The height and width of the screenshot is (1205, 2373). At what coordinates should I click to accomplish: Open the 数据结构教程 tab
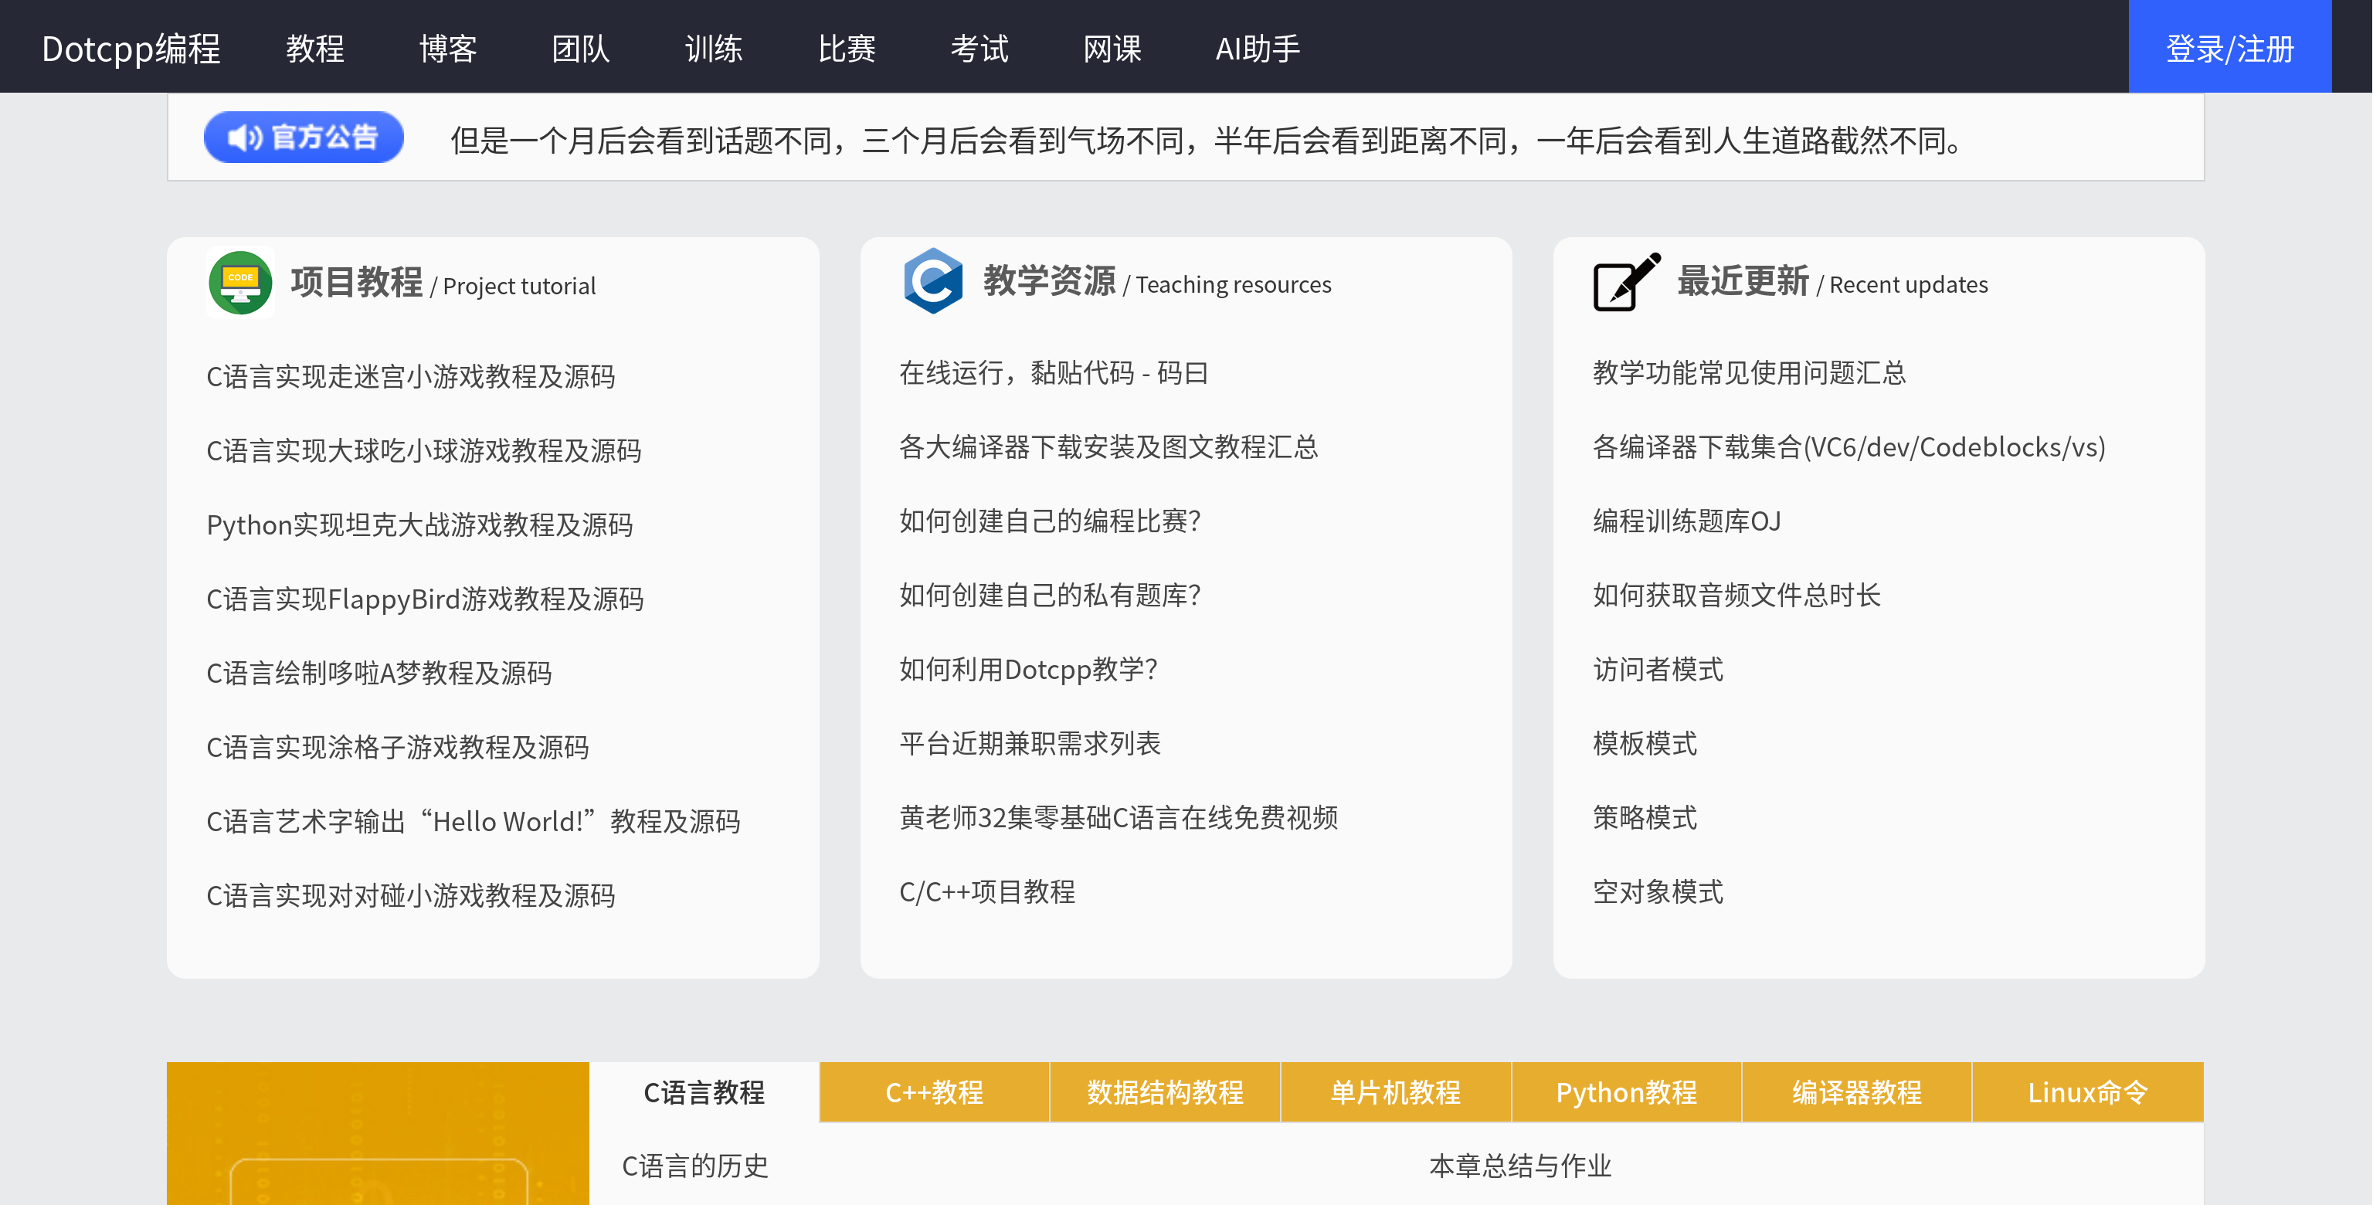[1164, 1091]
